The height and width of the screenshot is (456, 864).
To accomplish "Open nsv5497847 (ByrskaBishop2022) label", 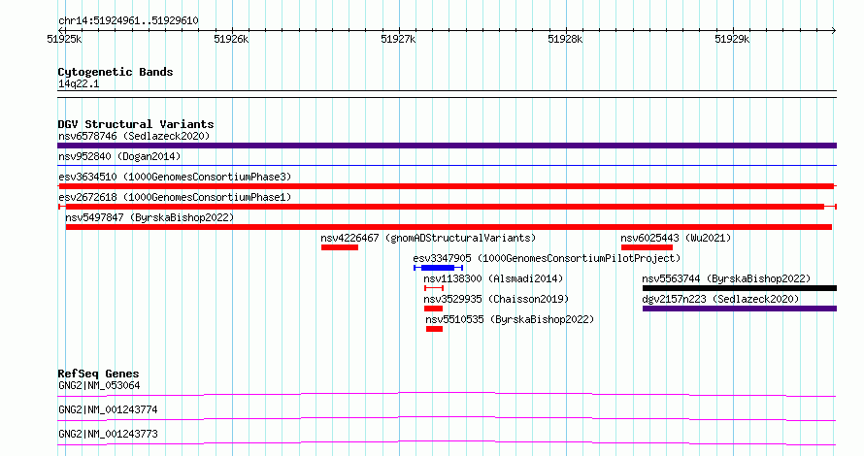I will point(150,217).
